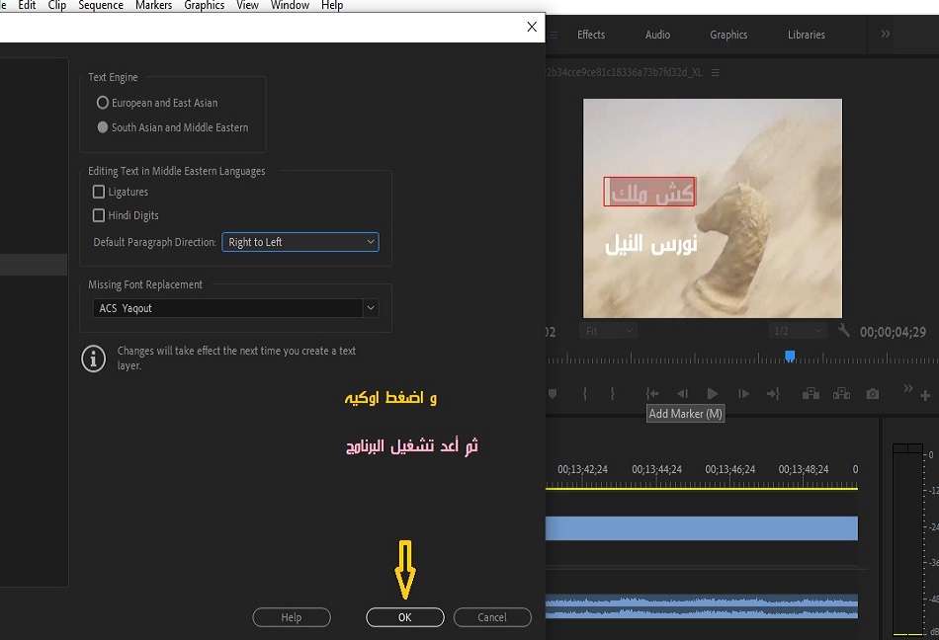This screenshot has width=939, height=640.
Task: Switch to the Graphics workspace tab
Action: pos(728,35)
